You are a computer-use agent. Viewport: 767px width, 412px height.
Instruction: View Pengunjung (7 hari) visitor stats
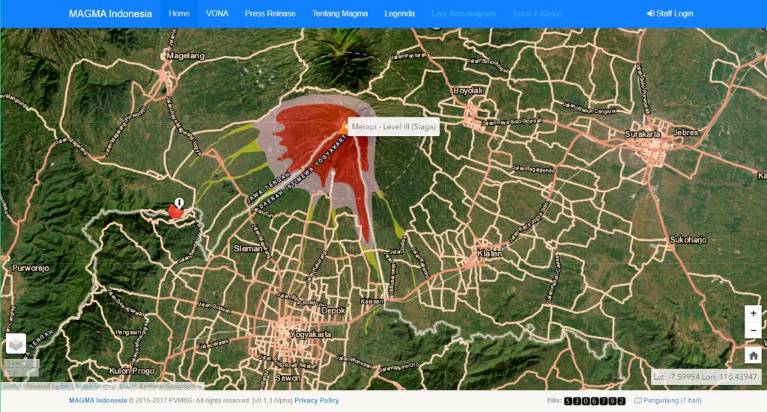pyautogui.click(x=667, y=401)
